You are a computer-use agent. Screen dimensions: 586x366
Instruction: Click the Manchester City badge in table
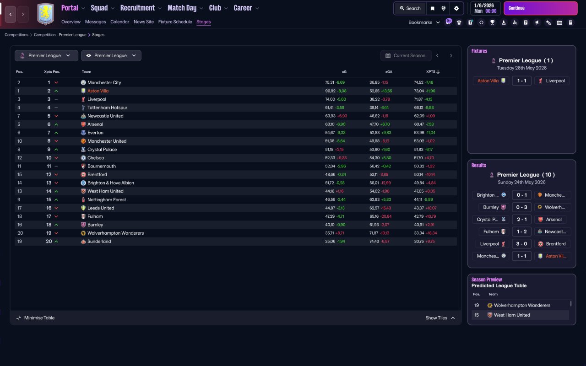coord(83,82)
